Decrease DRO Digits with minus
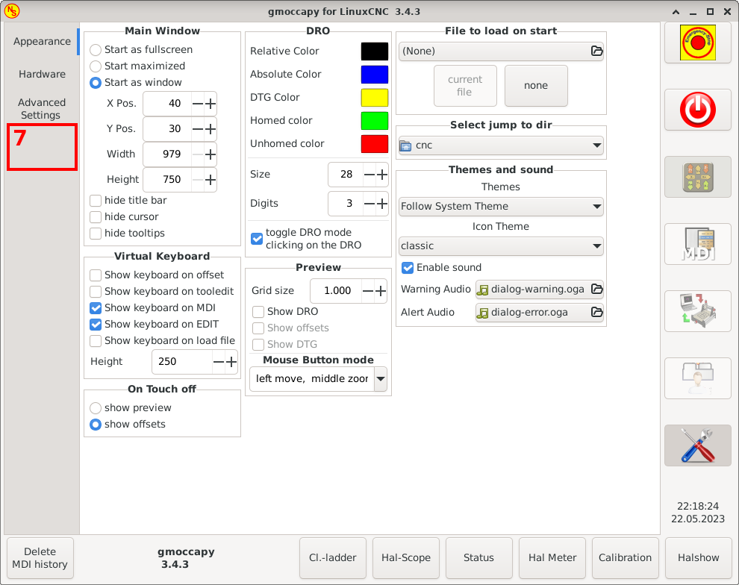Viewport: 739px width, 585px height. pos(369,204)
